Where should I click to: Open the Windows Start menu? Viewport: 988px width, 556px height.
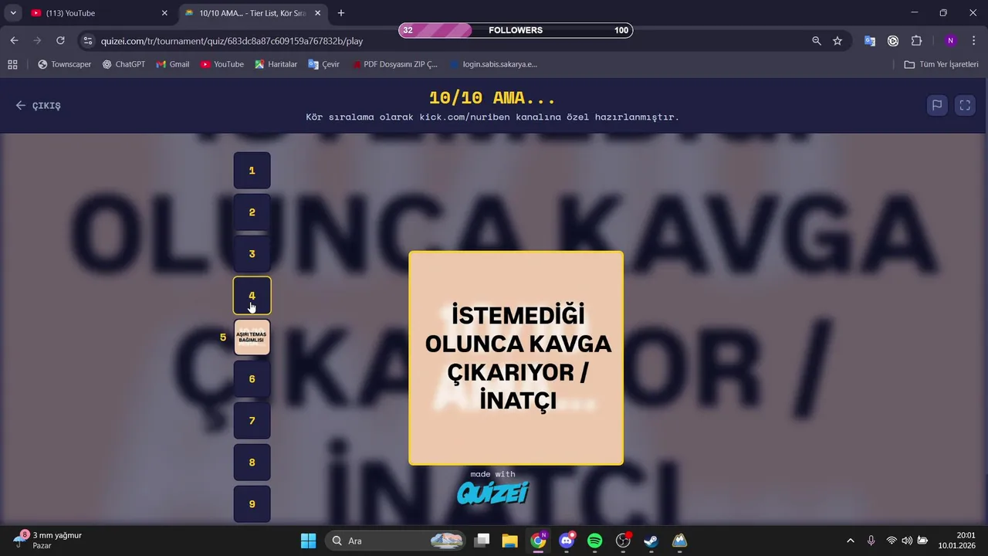point(308,541)
